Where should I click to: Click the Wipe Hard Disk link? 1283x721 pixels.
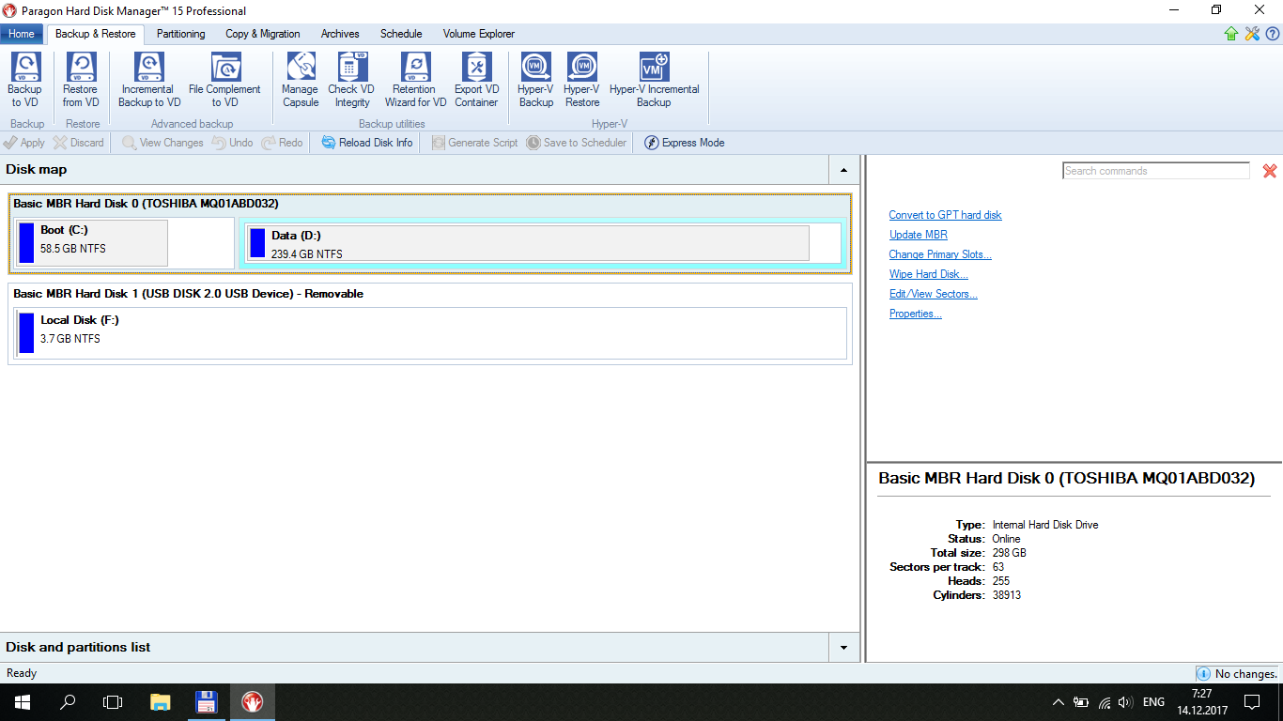[x=929, y=274]
